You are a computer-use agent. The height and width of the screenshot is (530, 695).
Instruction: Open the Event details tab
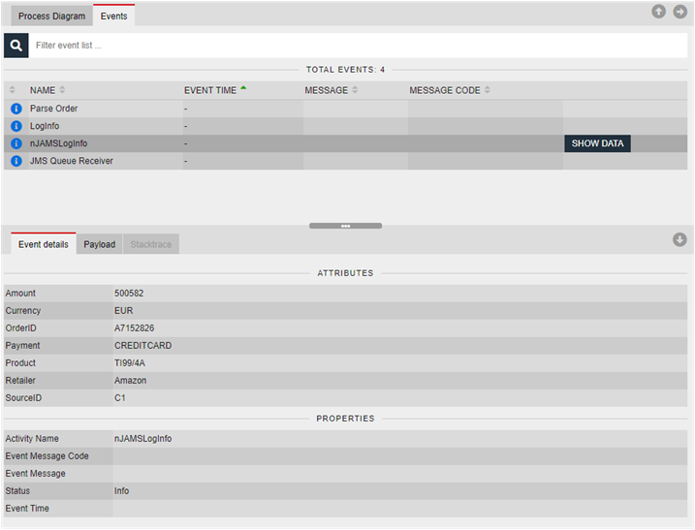44,244
